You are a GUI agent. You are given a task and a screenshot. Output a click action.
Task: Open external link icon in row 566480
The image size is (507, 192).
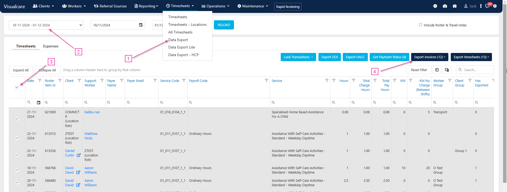click(x=78, y=185)
